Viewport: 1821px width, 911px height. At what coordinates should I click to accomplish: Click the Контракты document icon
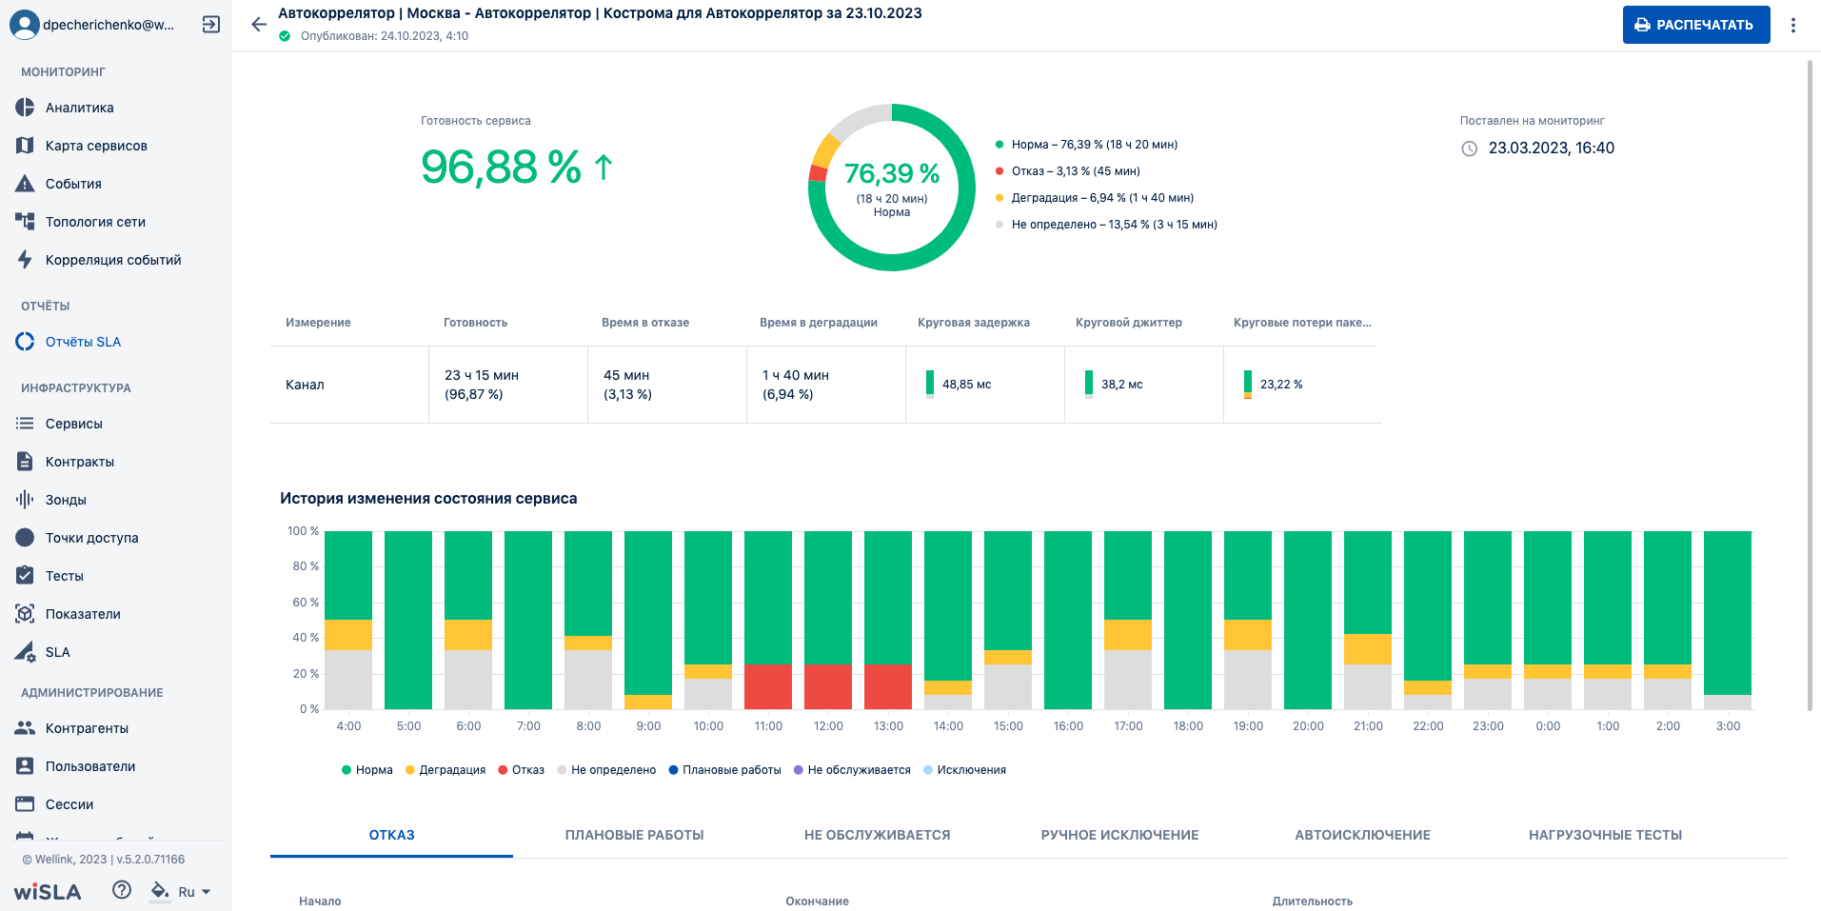25,462
